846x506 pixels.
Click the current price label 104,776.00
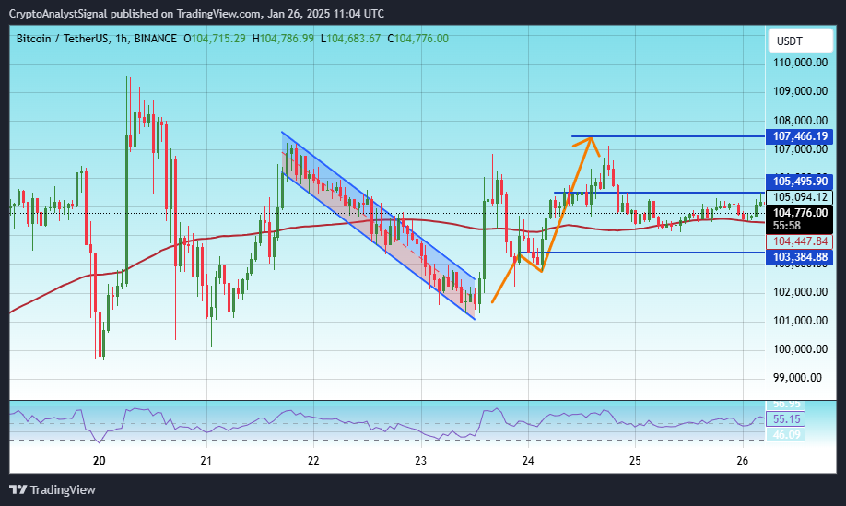(x=799, y=213)
